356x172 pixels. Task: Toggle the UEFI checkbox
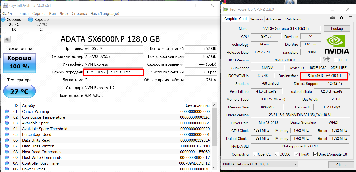click(336, 60)
